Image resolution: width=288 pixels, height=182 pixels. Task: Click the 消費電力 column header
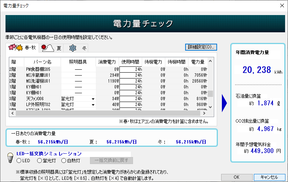[107, 62]
